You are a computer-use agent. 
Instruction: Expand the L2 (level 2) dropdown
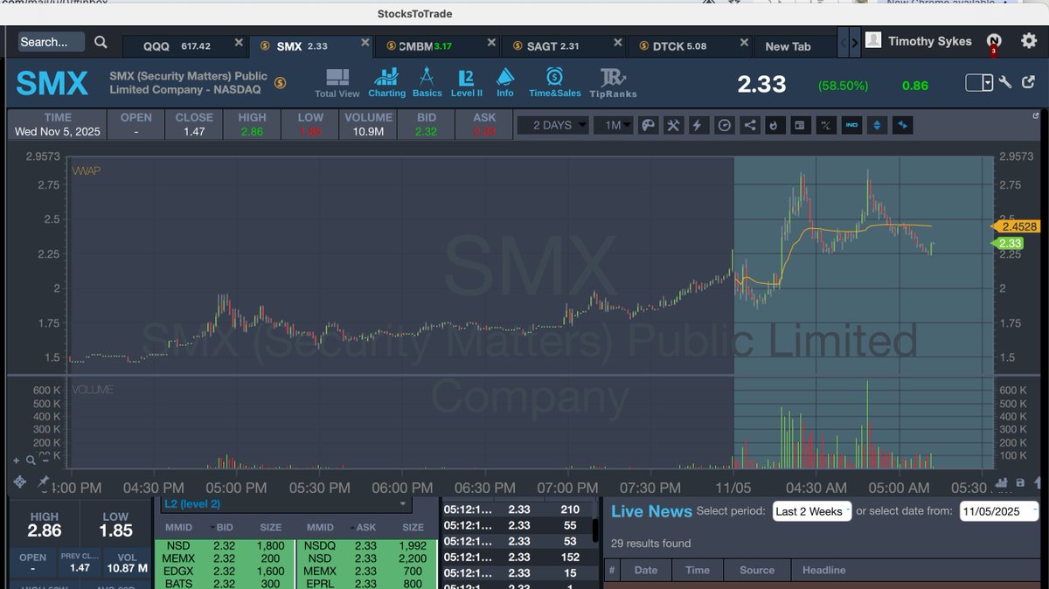click(285, 504)
